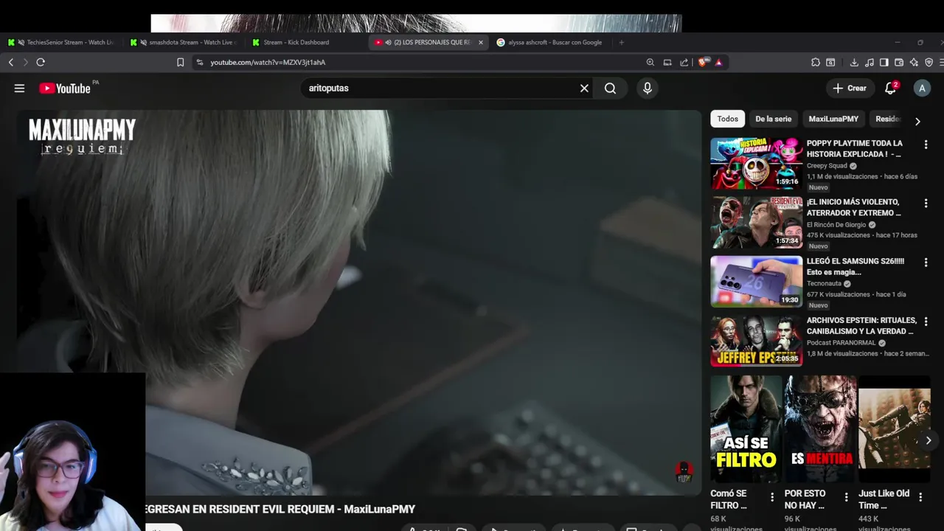
Task: Open the Brave Wallet icon
Action: (x=899, y=63)
